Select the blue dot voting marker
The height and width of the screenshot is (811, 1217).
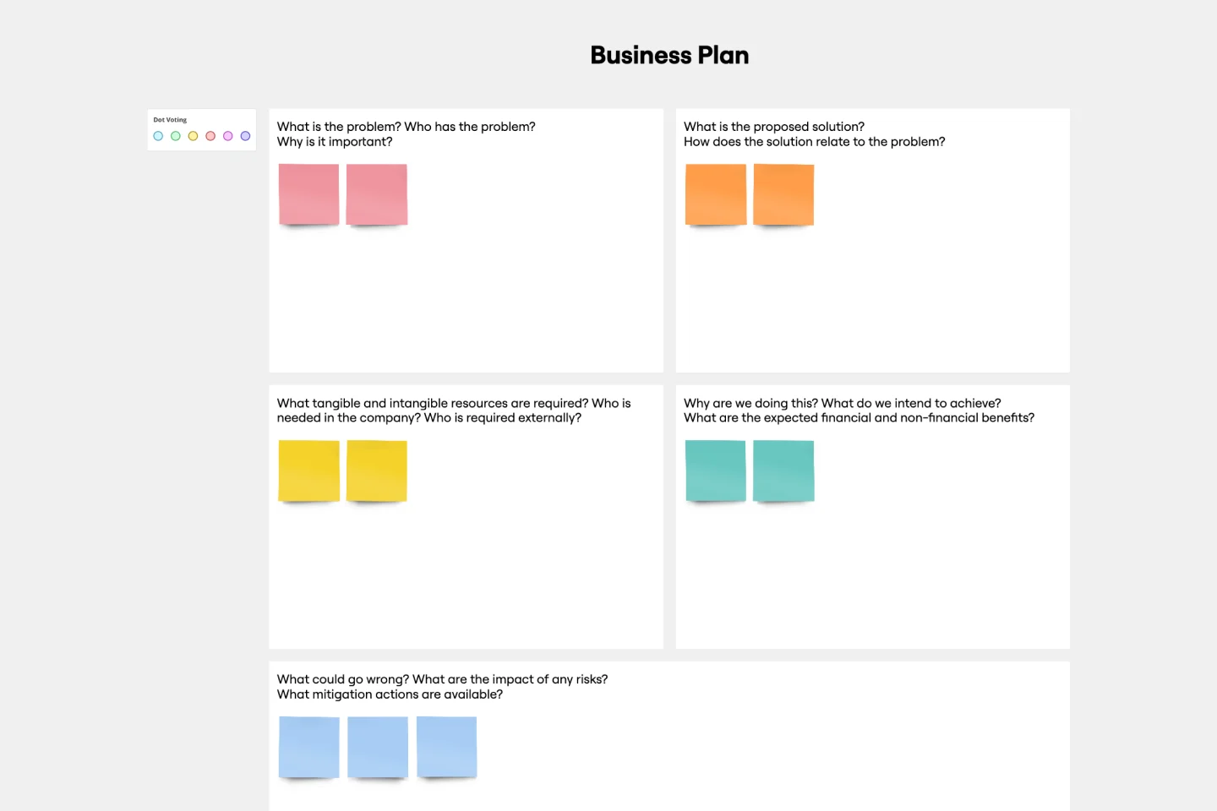[x=158, y=136]
